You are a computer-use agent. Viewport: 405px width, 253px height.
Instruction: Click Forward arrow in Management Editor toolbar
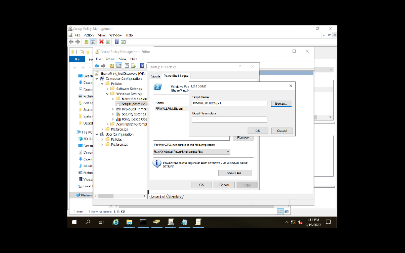[x=103, y=66]
